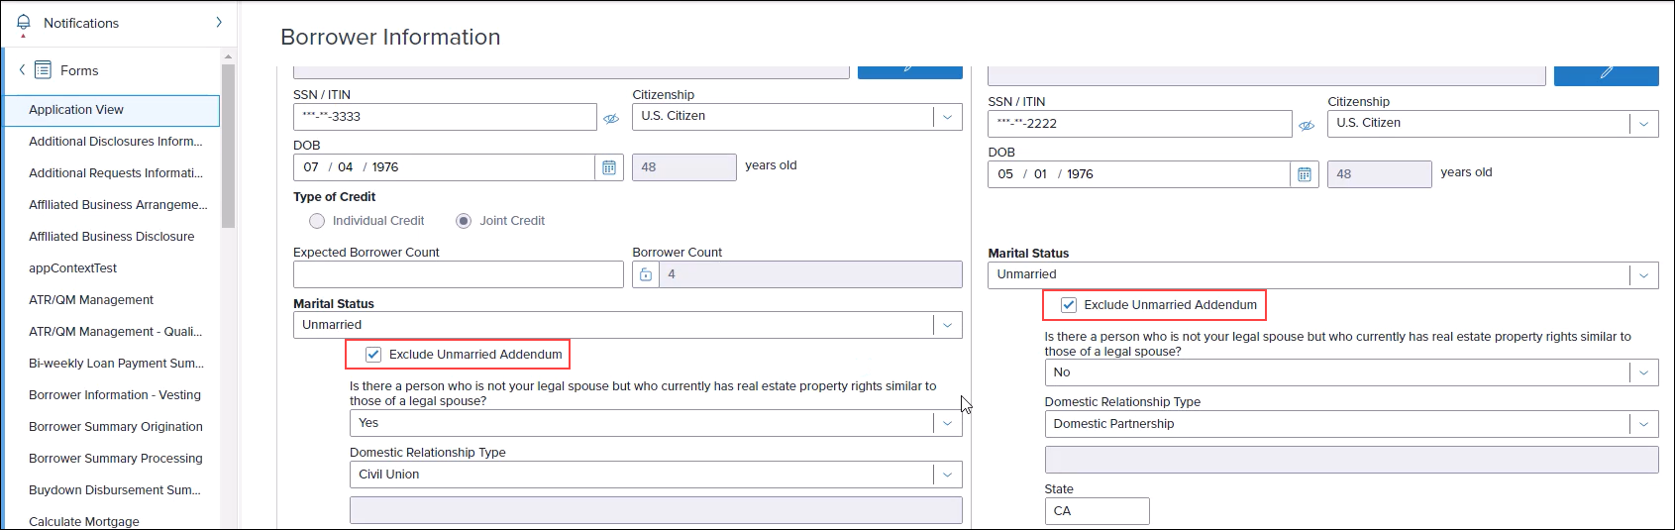Open Application View form
Viewport: 1675px width, 530px height.
click(x=111, y=110)
